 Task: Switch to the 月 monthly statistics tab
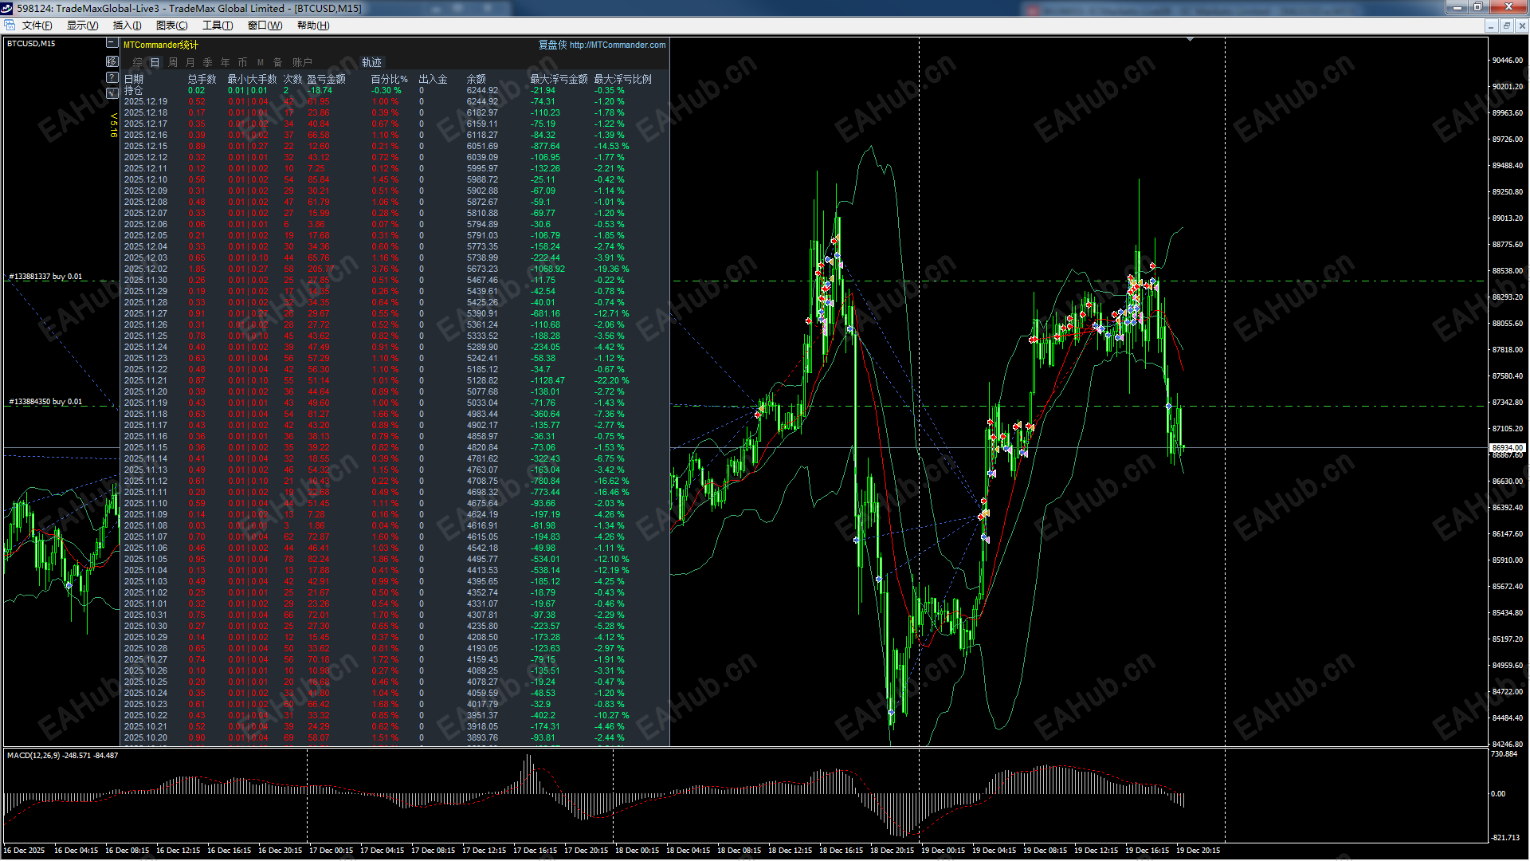[190, 62]
